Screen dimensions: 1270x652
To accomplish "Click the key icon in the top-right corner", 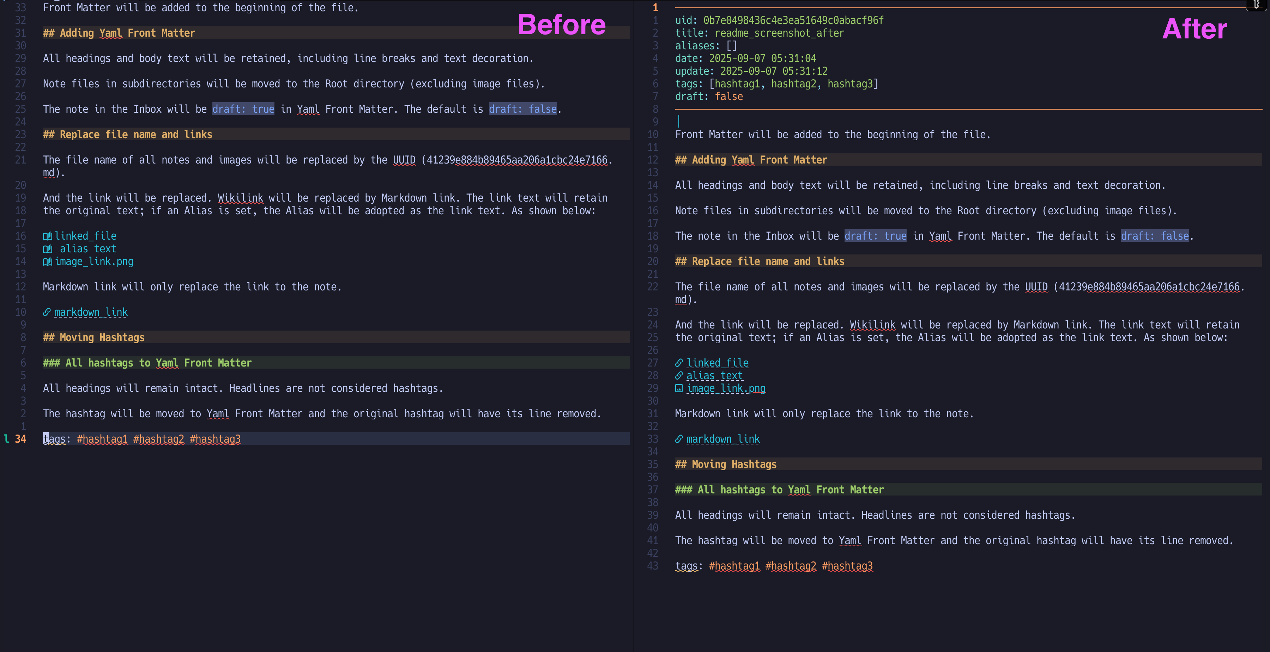I will click(x=1257, y=5).
